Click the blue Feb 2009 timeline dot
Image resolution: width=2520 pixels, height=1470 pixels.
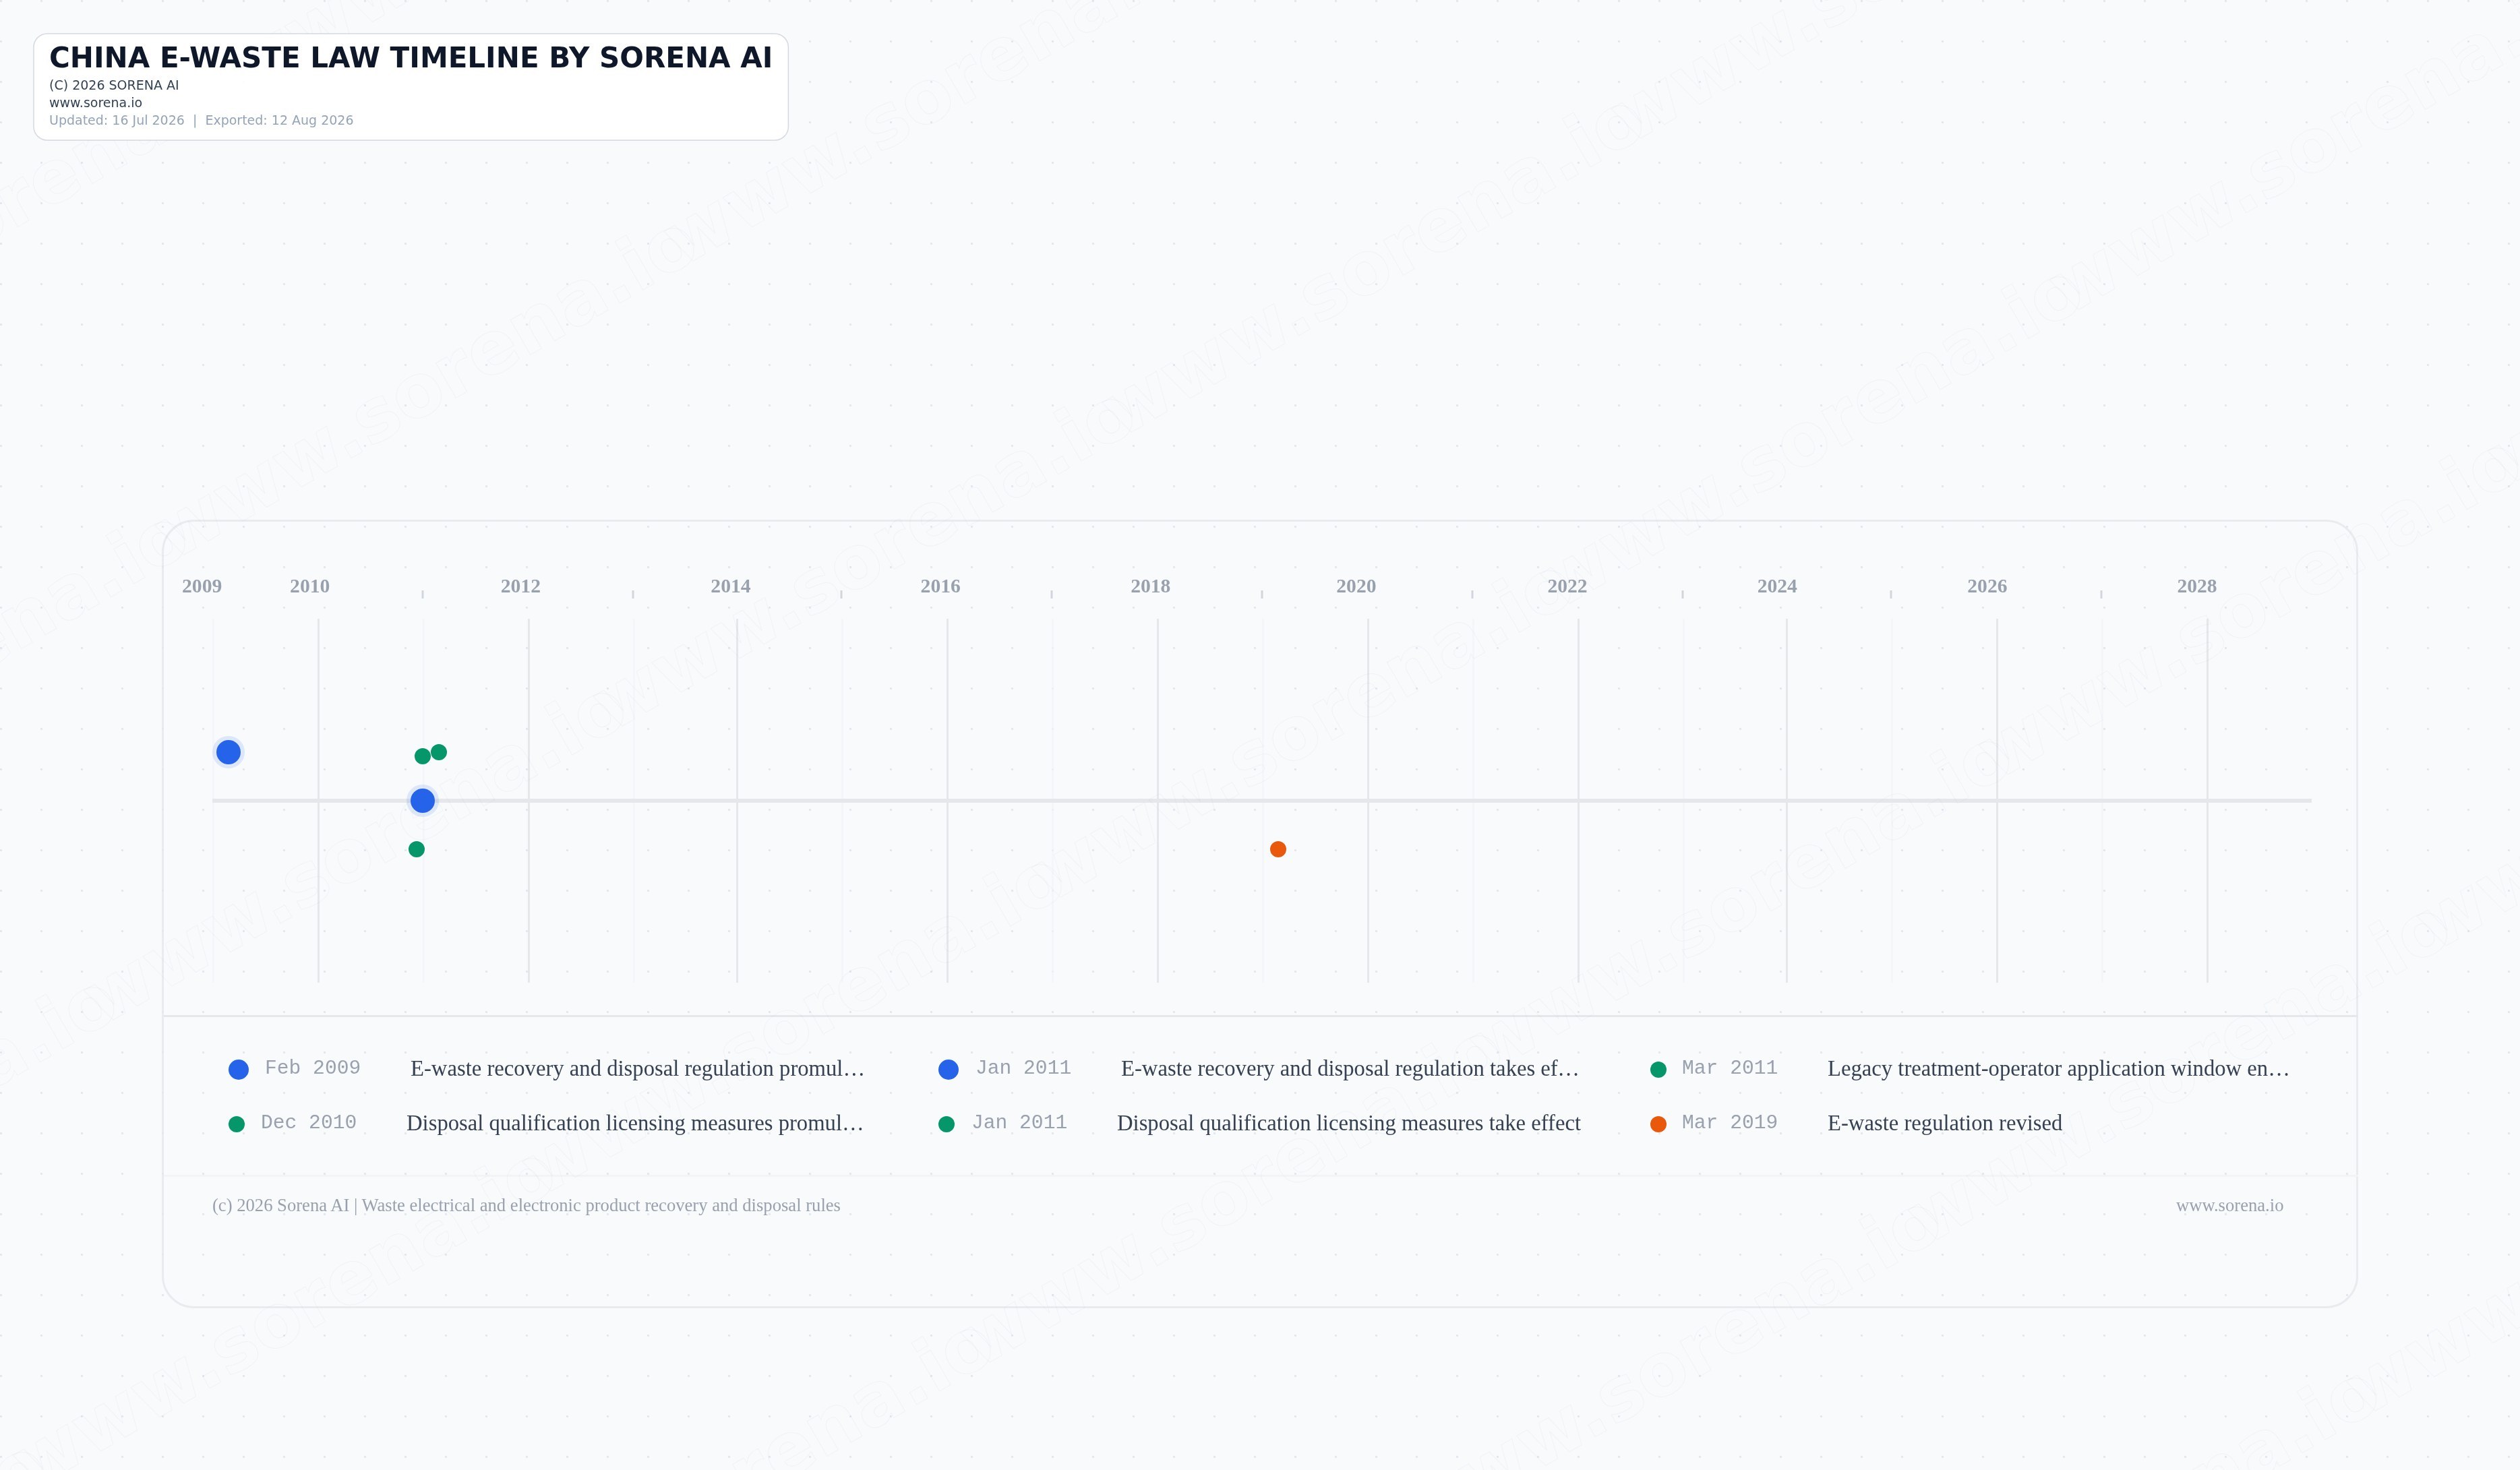pos(228,752)
